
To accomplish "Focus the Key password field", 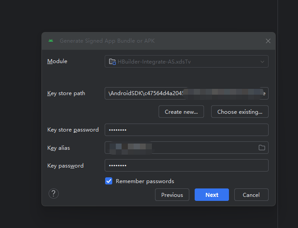I will [x=186, y=165].
